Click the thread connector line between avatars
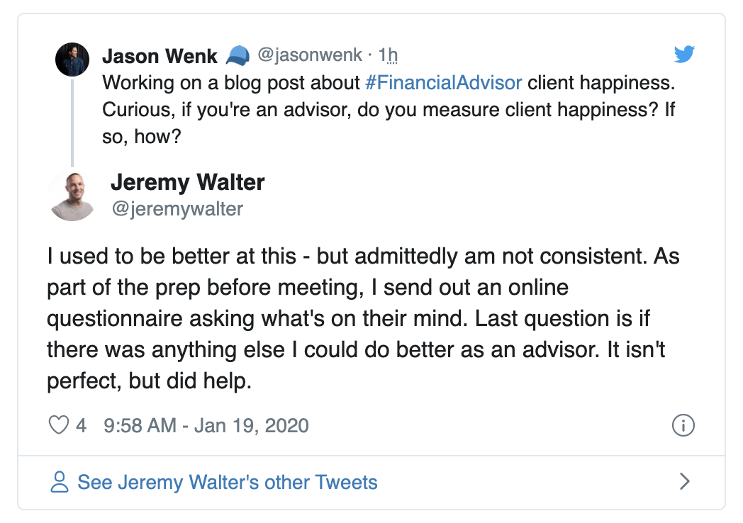The height and width of the screenshot is (523, 743). click(72, 123)
